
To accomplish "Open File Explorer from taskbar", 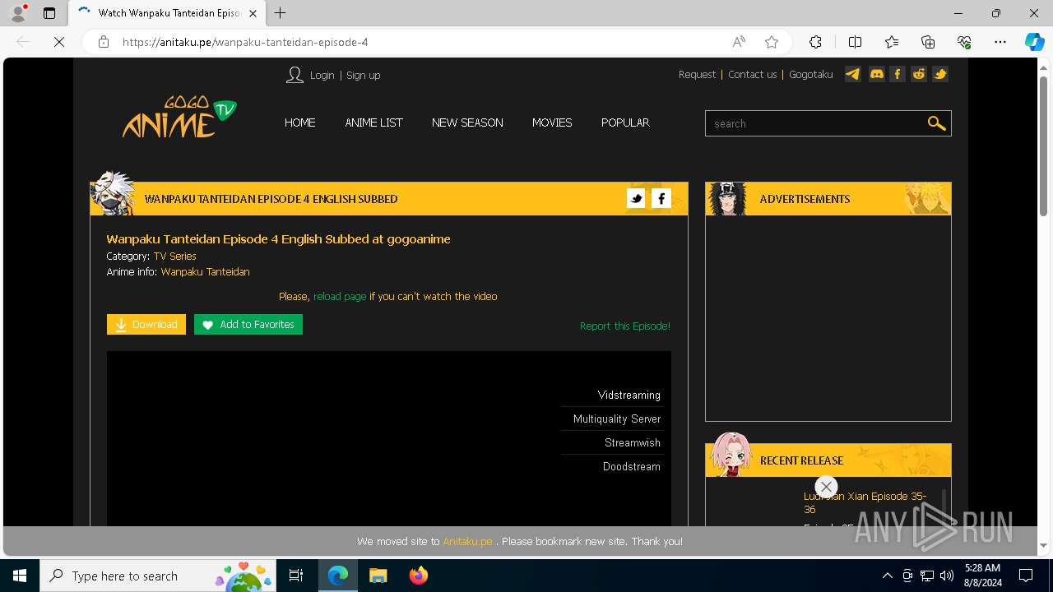I will (x=378, y=576).
